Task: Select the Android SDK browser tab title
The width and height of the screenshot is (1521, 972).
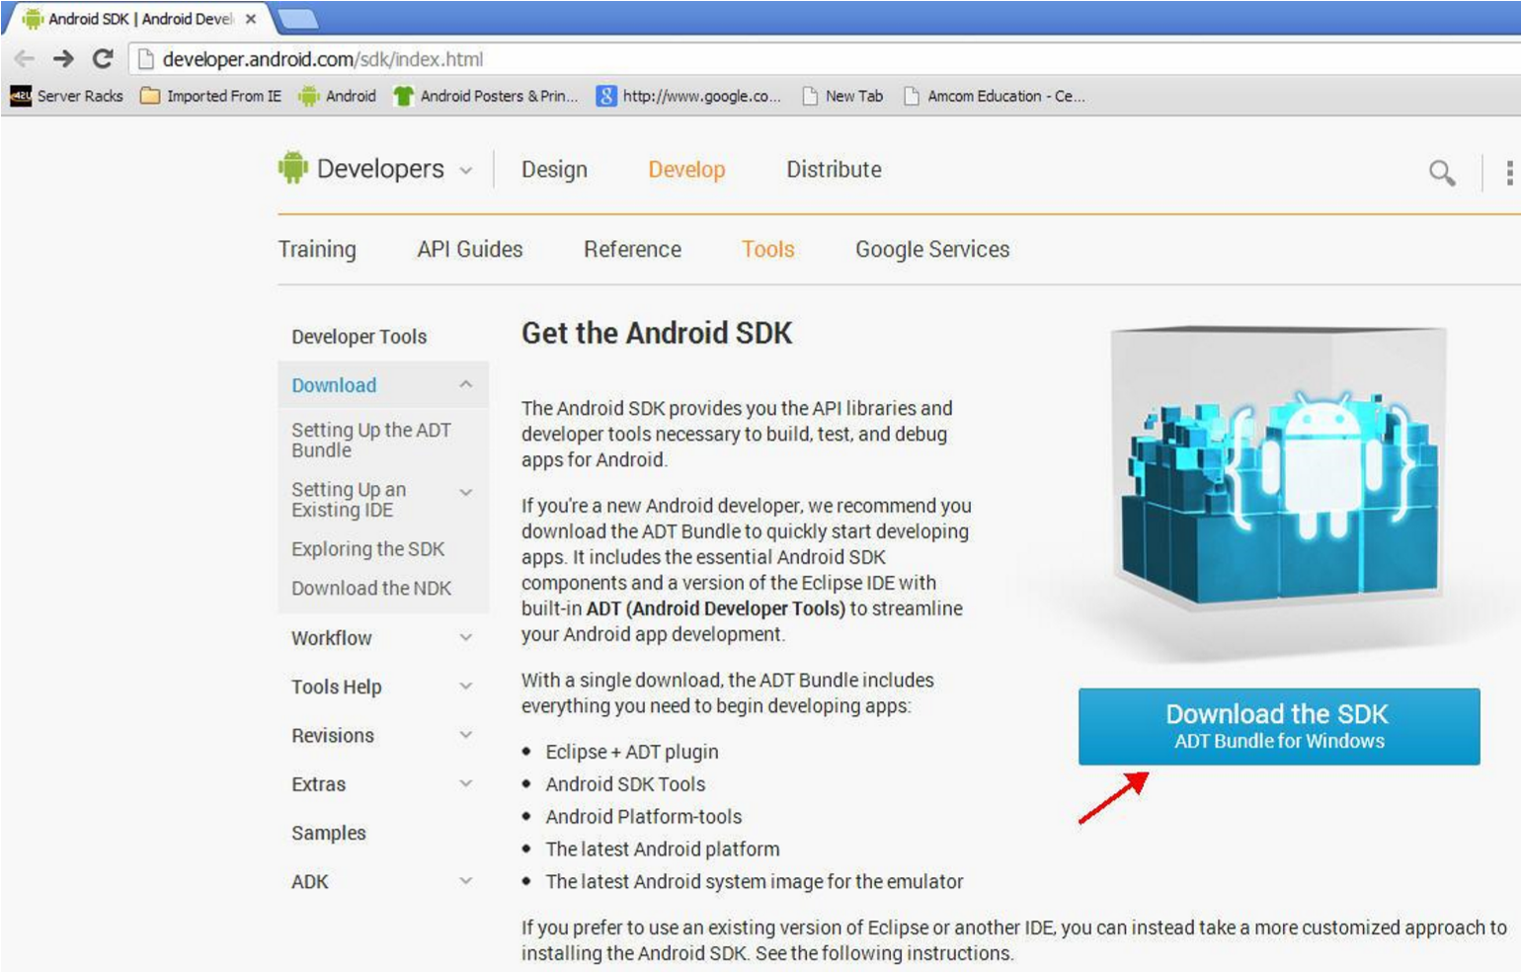Action: click(140, 19)
